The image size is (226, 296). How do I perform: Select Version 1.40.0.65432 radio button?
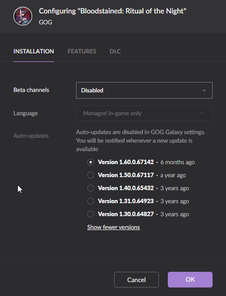tap(90, 188)
